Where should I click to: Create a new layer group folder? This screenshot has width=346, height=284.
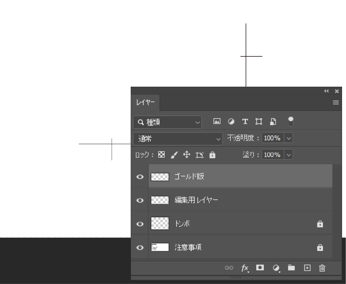(x=291, y=268)
